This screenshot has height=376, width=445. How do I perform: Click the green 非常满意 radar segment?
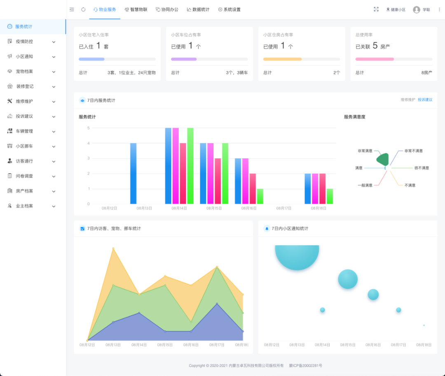383,160
